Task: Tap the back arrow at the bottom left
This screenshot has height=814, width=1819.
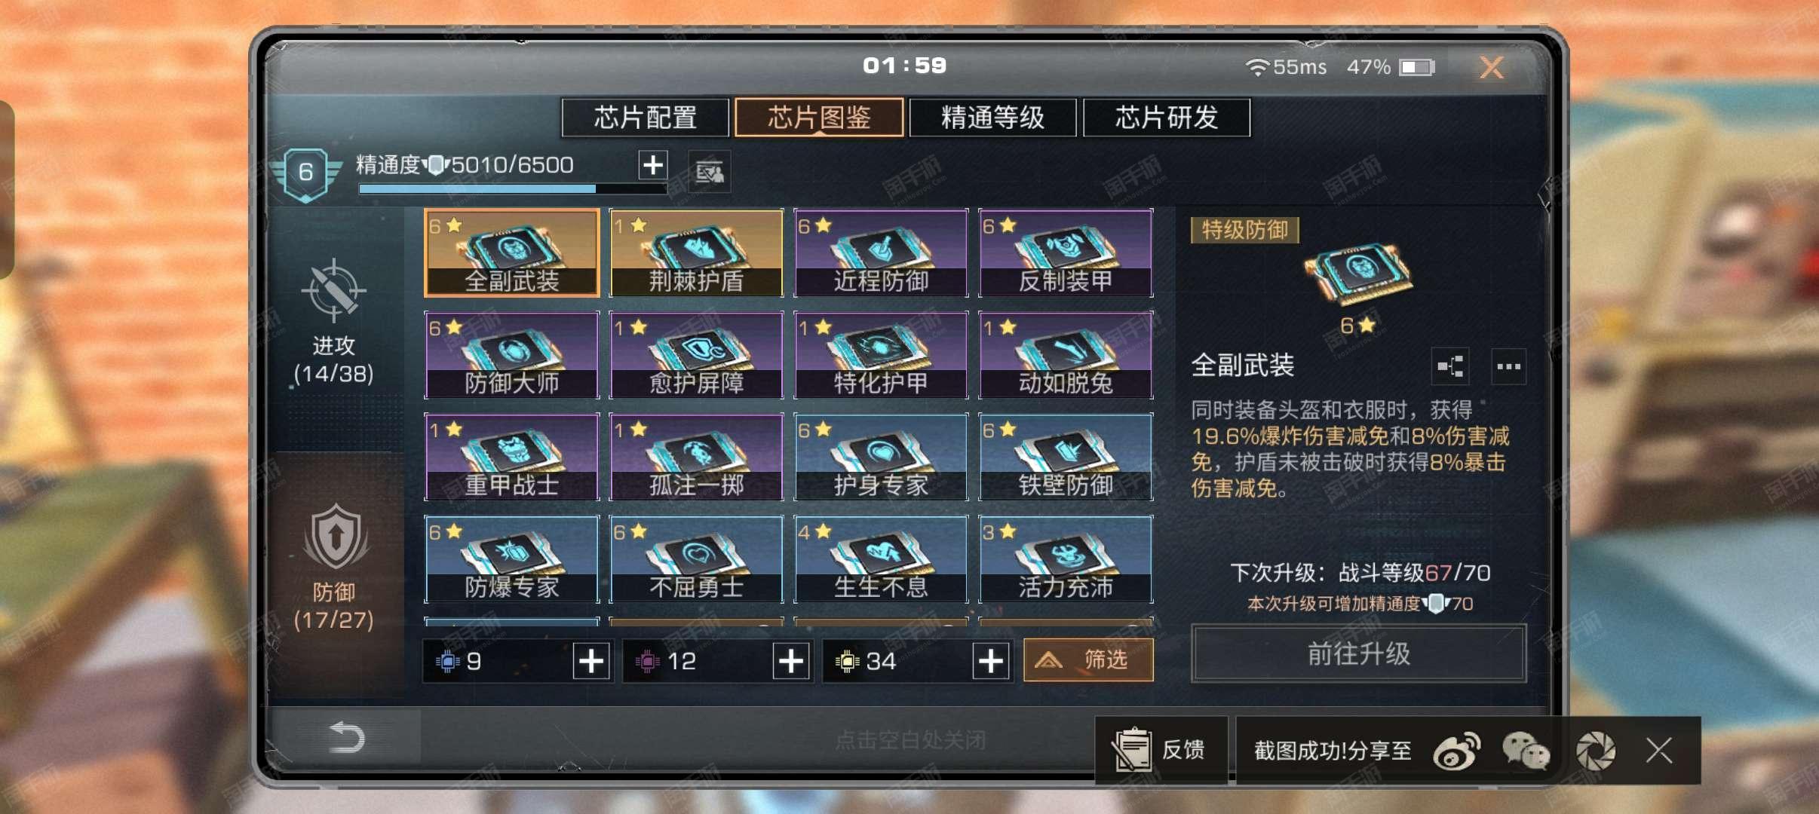Action: point(347,737)
